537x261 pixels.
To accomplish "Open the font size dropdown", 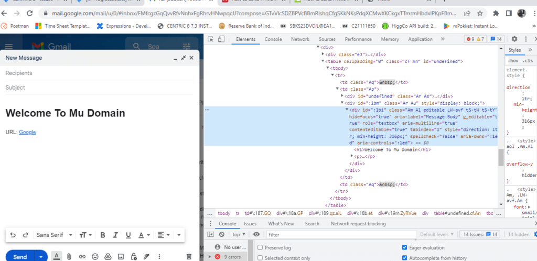I will (x=85, y=235).
